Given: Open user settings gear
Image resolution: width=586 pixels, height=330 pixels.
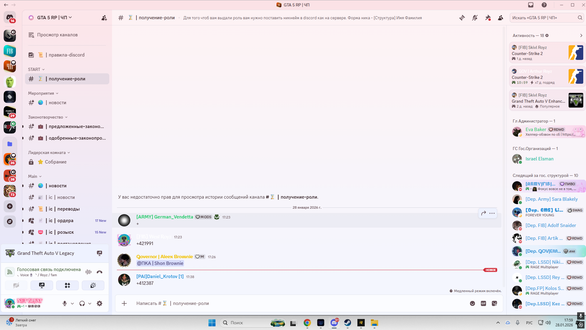Looking at the screenshot, I should click(99, 303).
